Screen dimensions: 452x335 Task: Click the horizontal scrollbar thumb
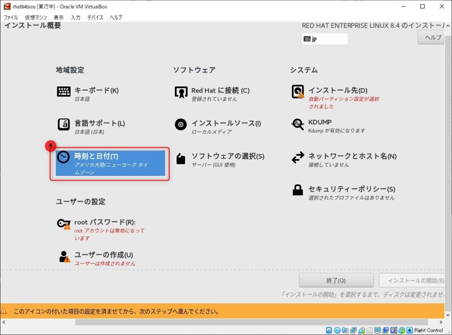251,322
